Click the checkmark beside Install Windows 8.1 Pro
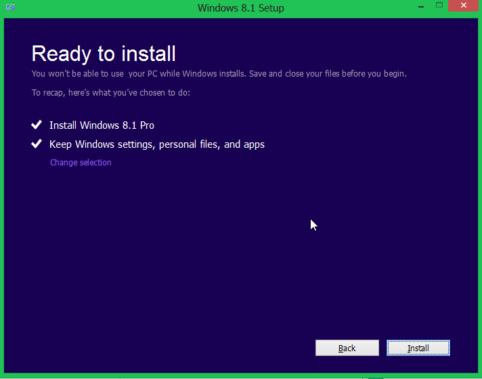The height and width of the screenshot is (379, 482). click(37, 125)
